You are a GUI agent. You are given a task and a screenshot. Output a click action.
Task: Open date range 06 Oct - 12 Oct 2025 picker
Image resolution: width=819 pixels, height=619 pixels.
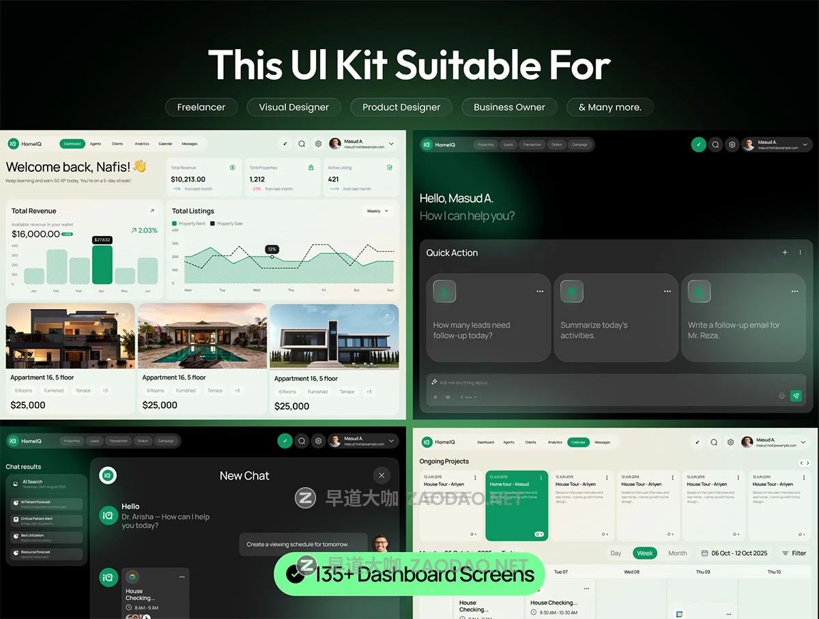click(734, 553)
